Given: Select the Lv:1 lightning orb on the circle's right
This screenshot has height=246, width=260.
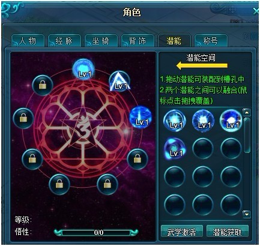Looking at the screenshot, I should [141, 117].
